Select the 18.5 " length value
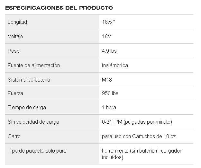This screenshot has height=168, width=201. tap(108, 22)
